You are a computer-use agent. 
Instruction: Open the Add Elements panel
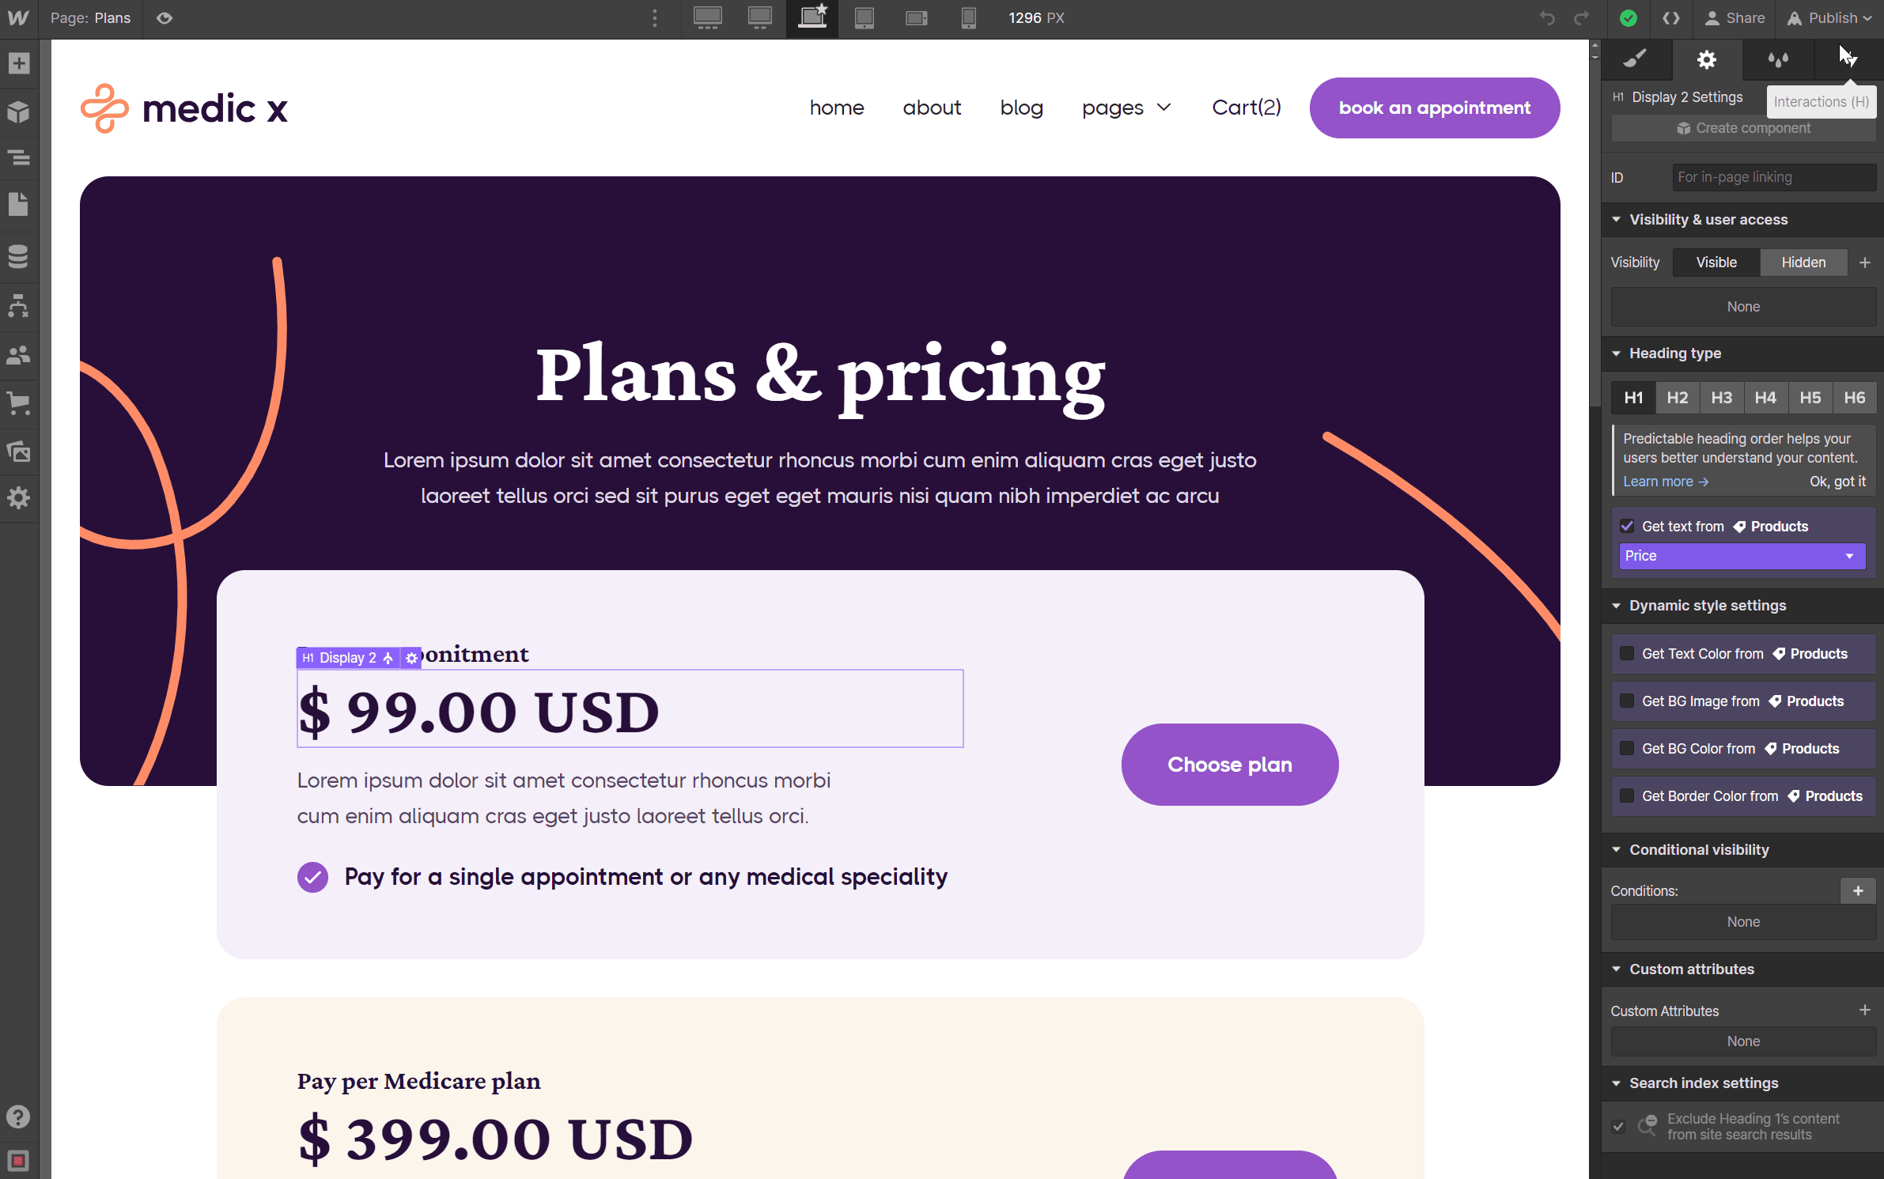coord(19,63)
